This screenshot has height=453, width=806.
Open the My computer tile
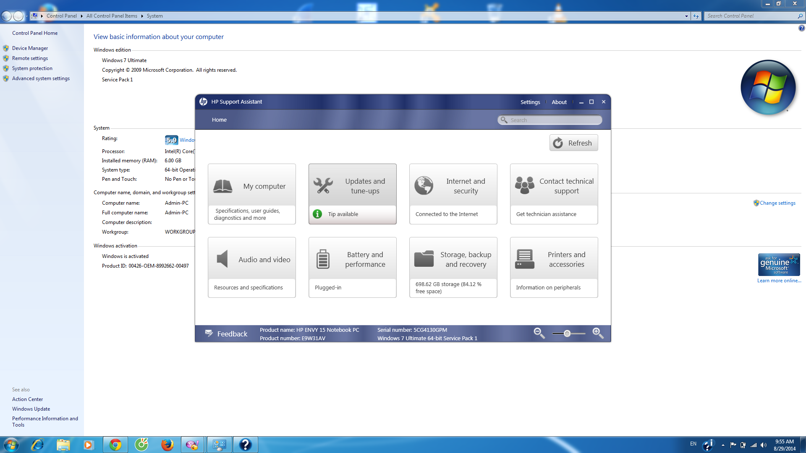point(252,194)
